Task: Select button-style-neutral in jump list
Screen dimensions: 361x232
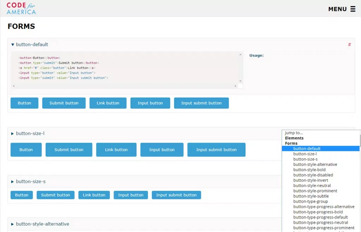Action: click(320, 186)
